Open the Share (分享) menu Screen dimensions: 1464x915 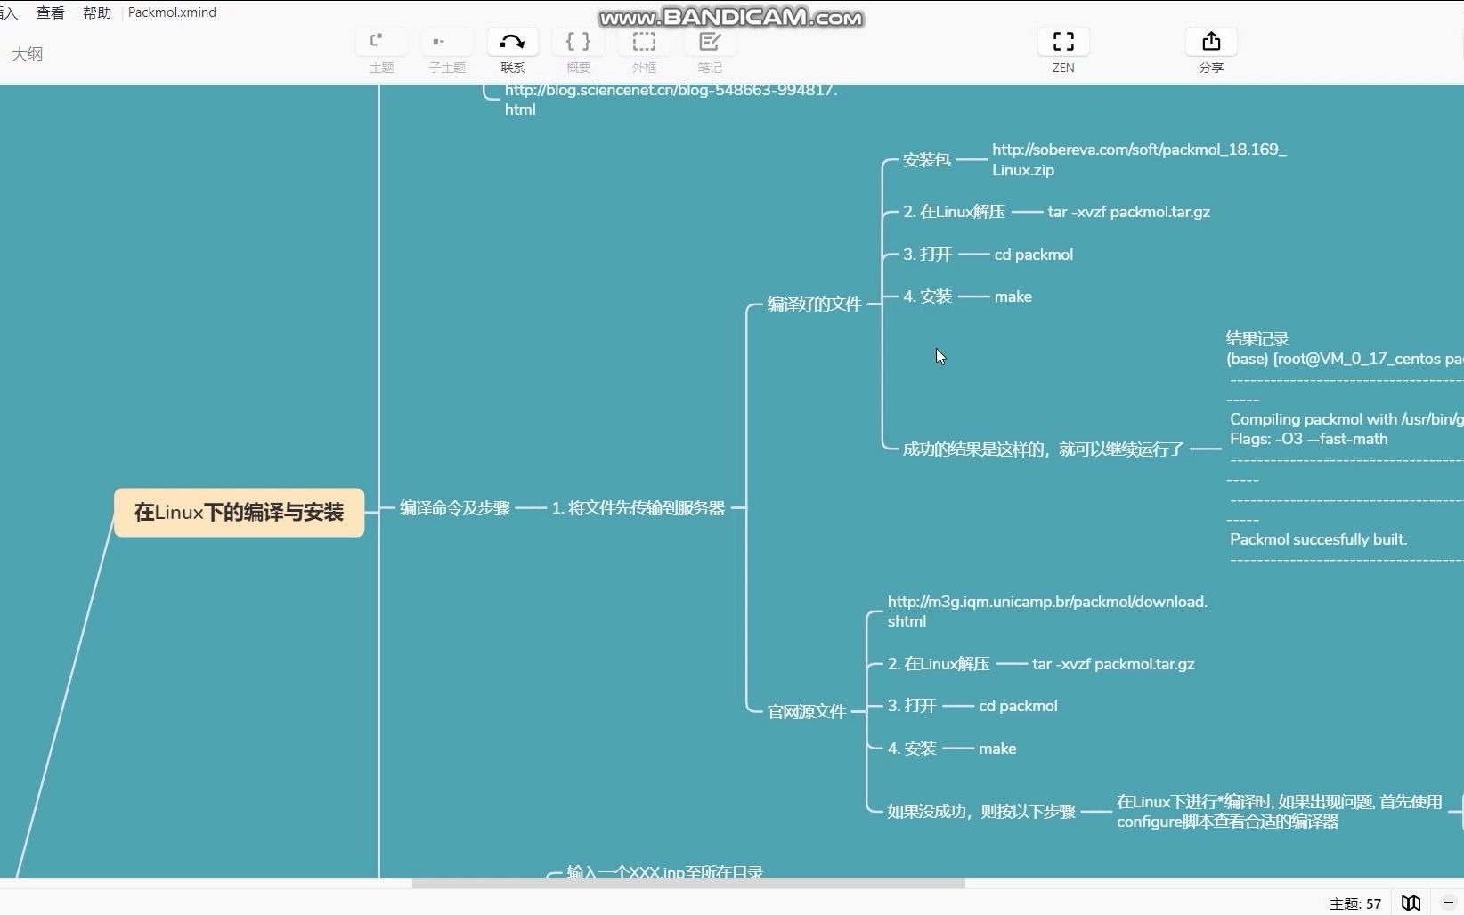pos(1211,42)
